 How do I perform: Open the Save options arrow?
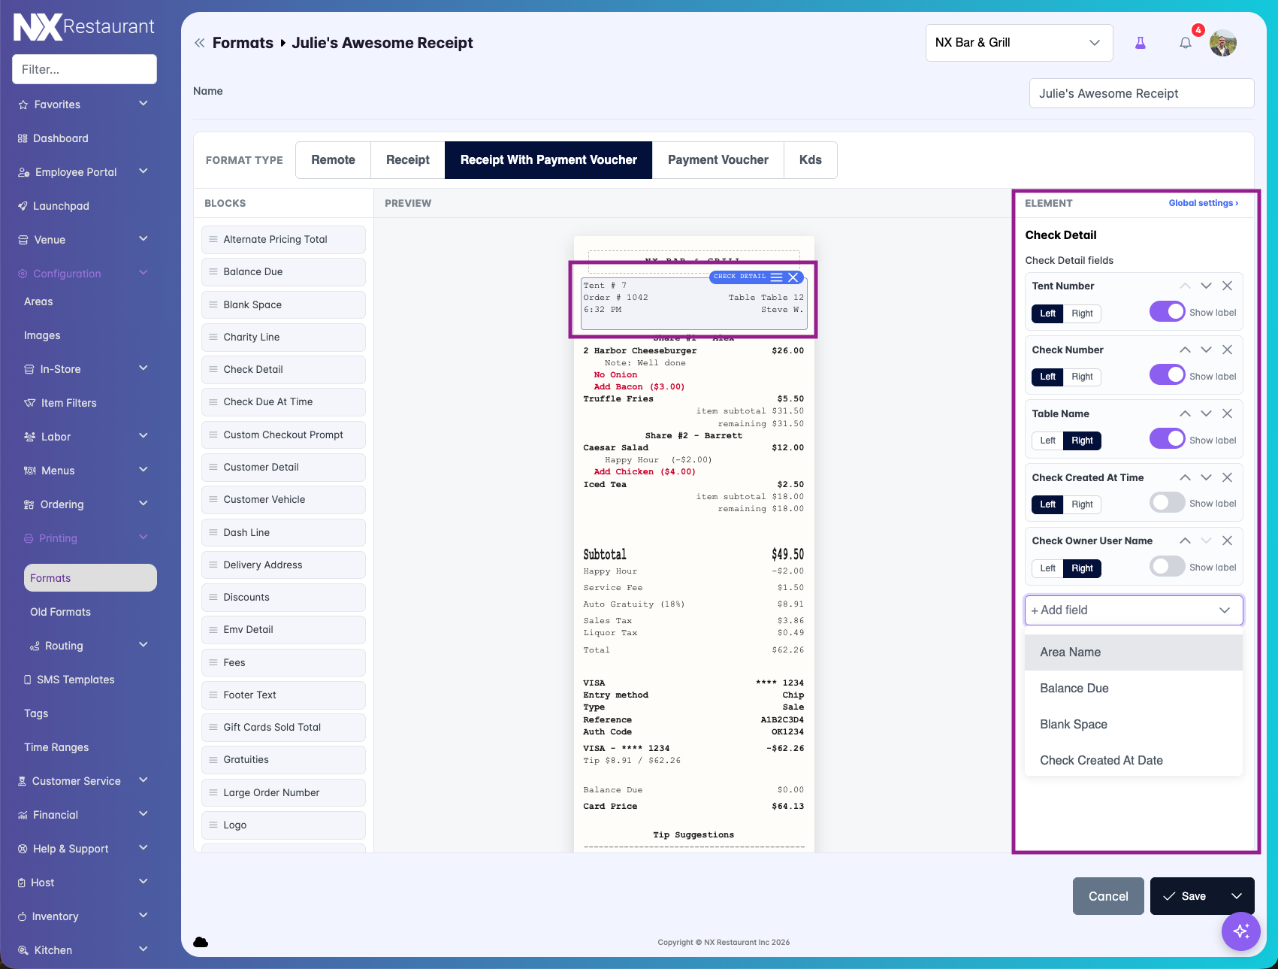coord(1237,896)
